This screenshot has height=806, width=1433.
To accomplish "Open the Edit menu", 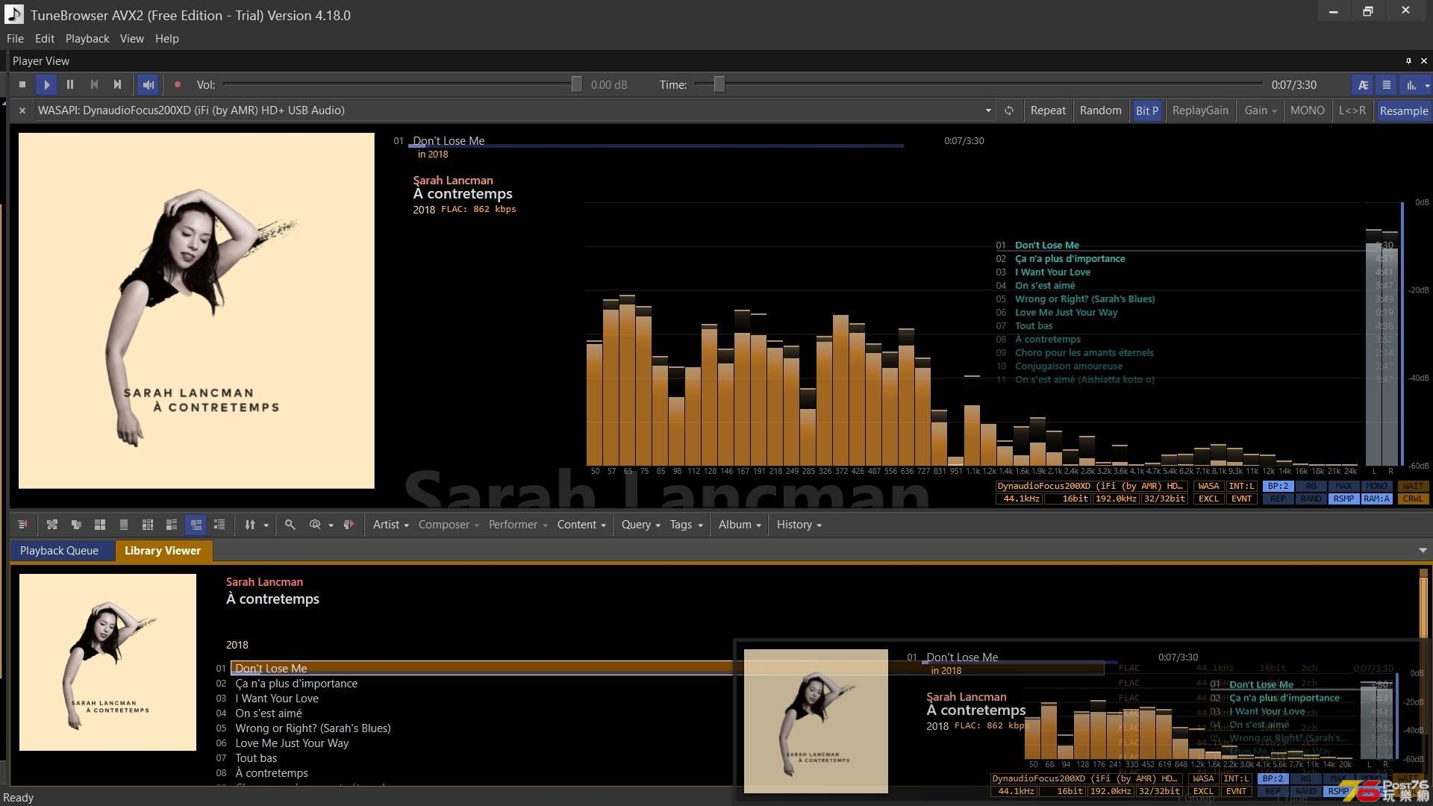I will click(45, 39).
